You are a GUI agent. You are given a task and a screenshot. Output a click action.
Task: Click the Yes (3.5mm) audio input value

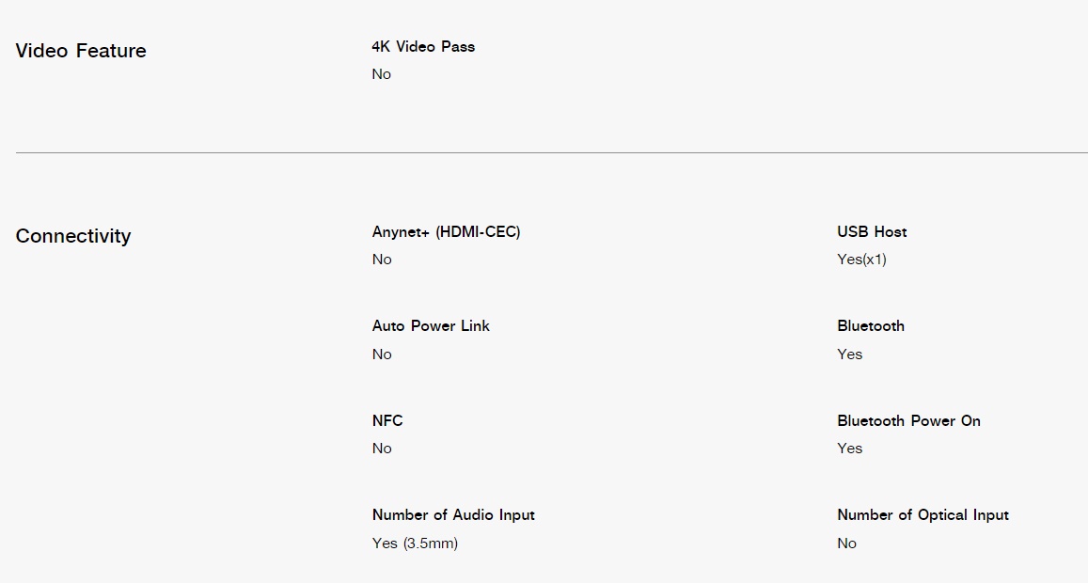coord(415,544)
